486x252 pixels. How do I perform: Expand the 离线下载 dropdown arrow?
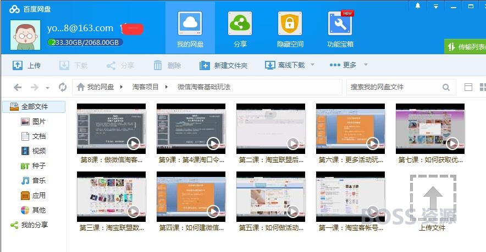click(312, 65)
